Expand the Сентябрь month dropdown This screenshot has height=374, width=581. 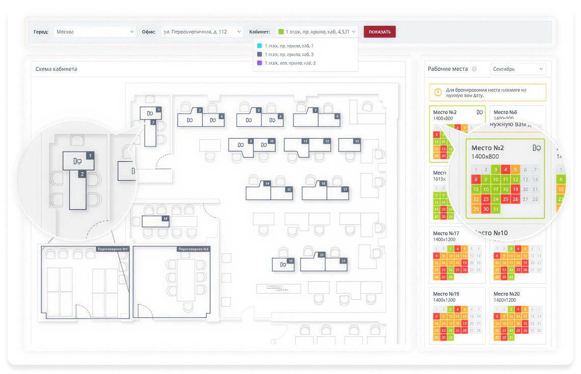coord(517,69)
